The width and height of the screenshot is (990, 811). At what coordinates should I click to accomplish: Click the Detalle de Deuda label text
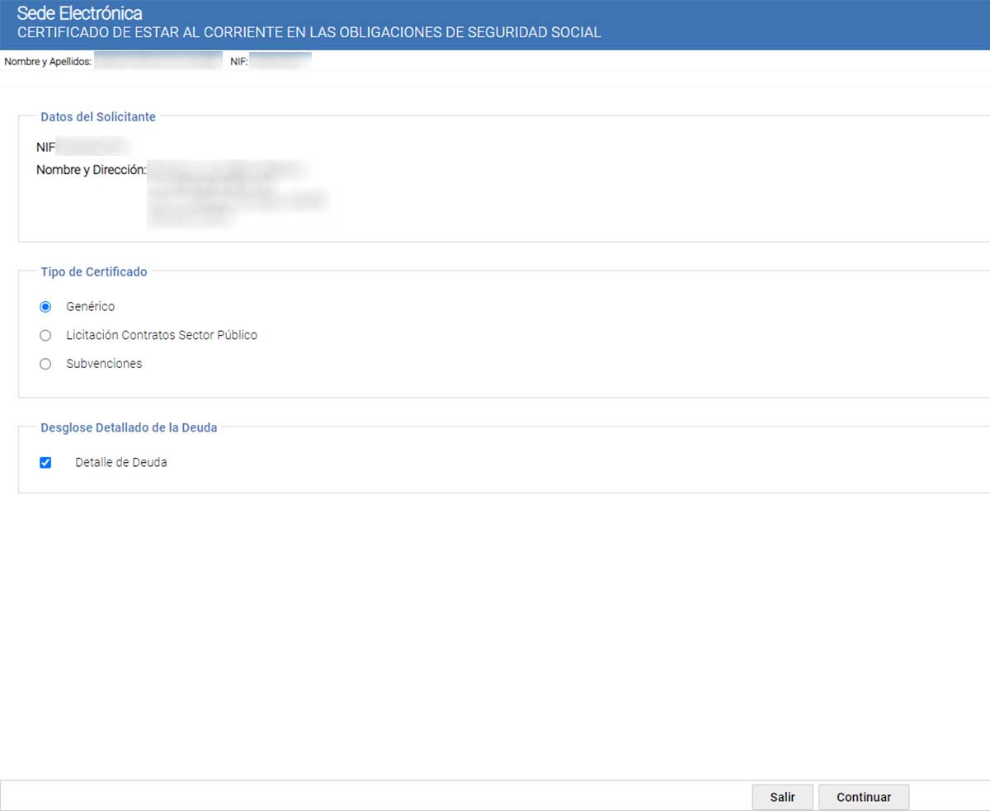tap(120, 463)
